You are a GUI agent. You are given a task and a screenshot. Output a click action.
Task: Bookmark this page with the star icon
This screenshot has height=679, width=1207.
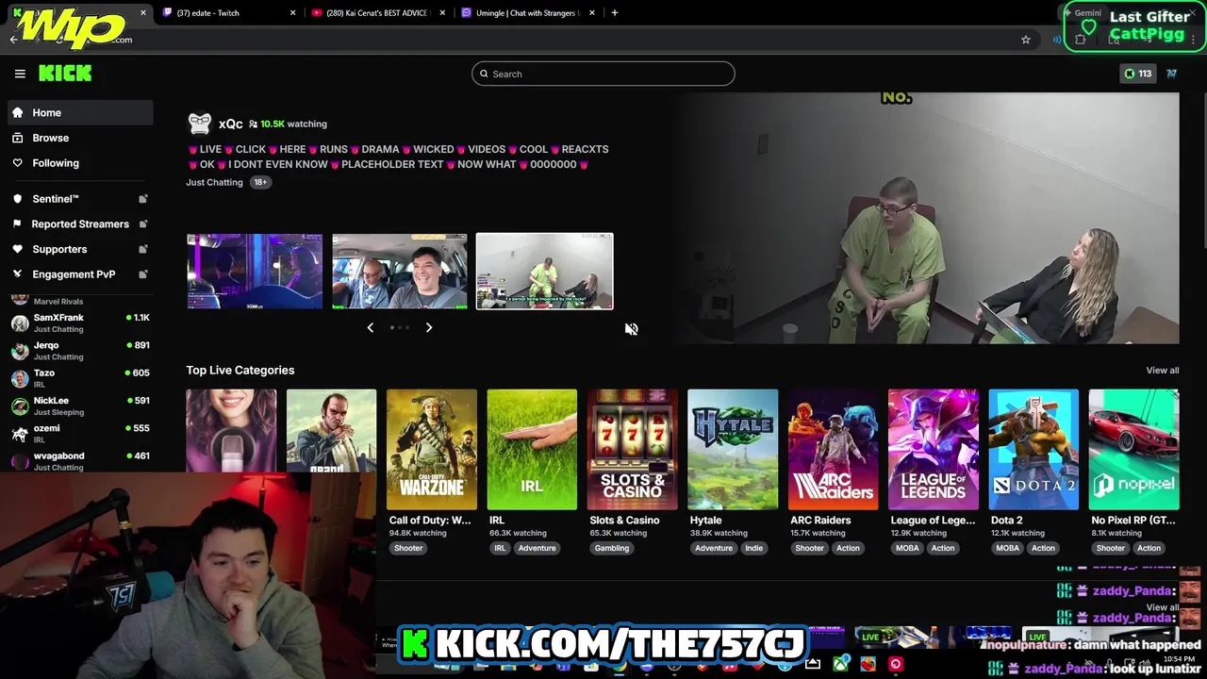click(1026, 40)
